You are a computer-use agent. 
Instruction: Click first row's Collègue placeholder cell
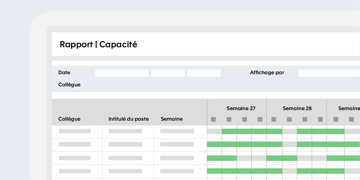75,131
